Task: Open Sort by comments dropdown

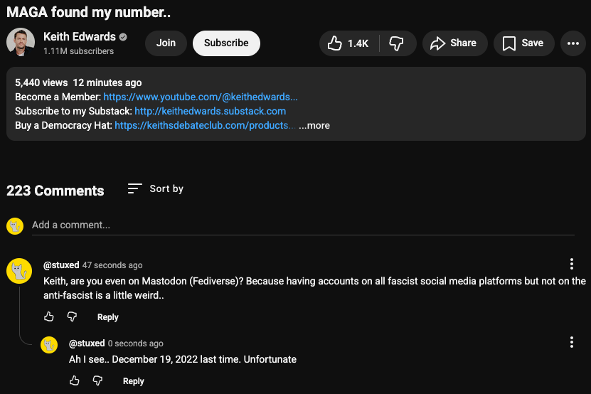Action: (156, 189)
